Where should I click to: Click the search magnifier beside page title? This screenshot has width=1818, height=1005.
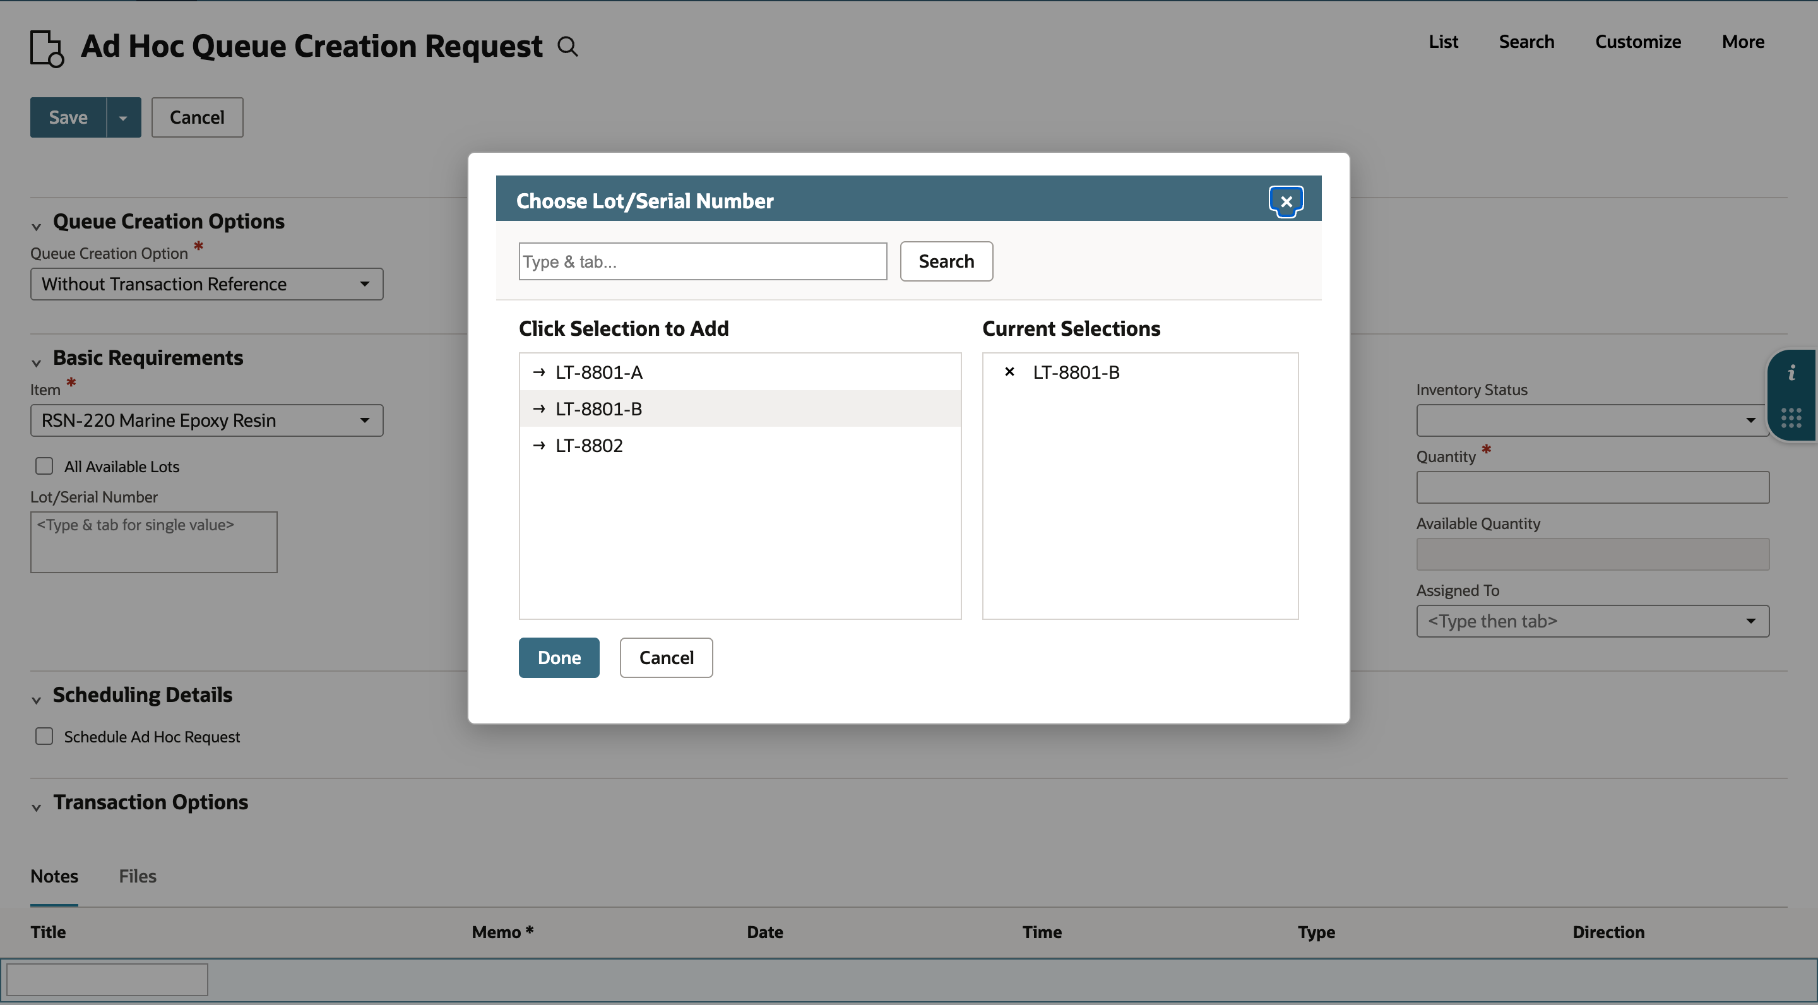click(x=567, y=47)
